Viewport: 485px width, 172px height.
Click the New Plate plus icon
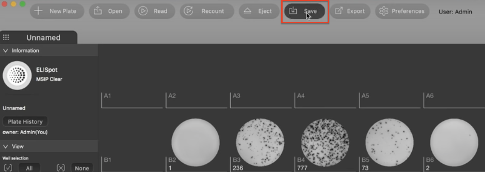(x=38, y=11)
